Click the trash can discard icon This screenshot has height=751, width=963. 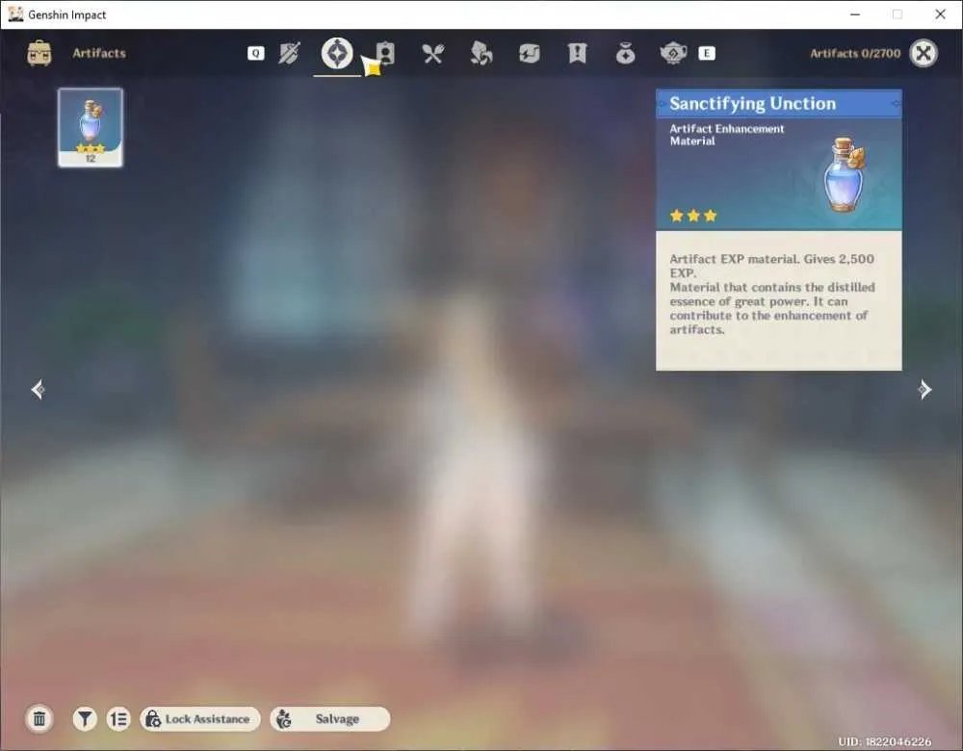pyautogui.click(x=39, y=718)
